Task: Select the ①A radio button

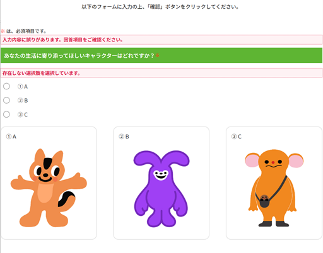Action: [x=6, y=86]
